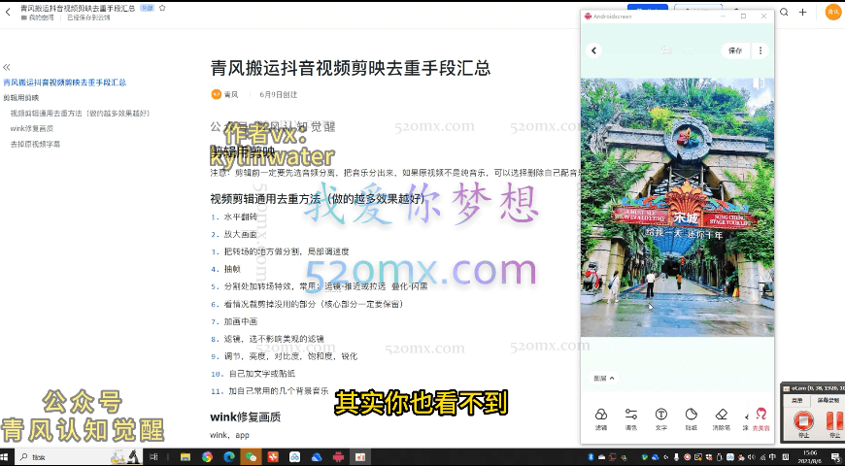The image size is (845, 466).
Task: Click the 宋城 photo in the editor
Action: 677,208
